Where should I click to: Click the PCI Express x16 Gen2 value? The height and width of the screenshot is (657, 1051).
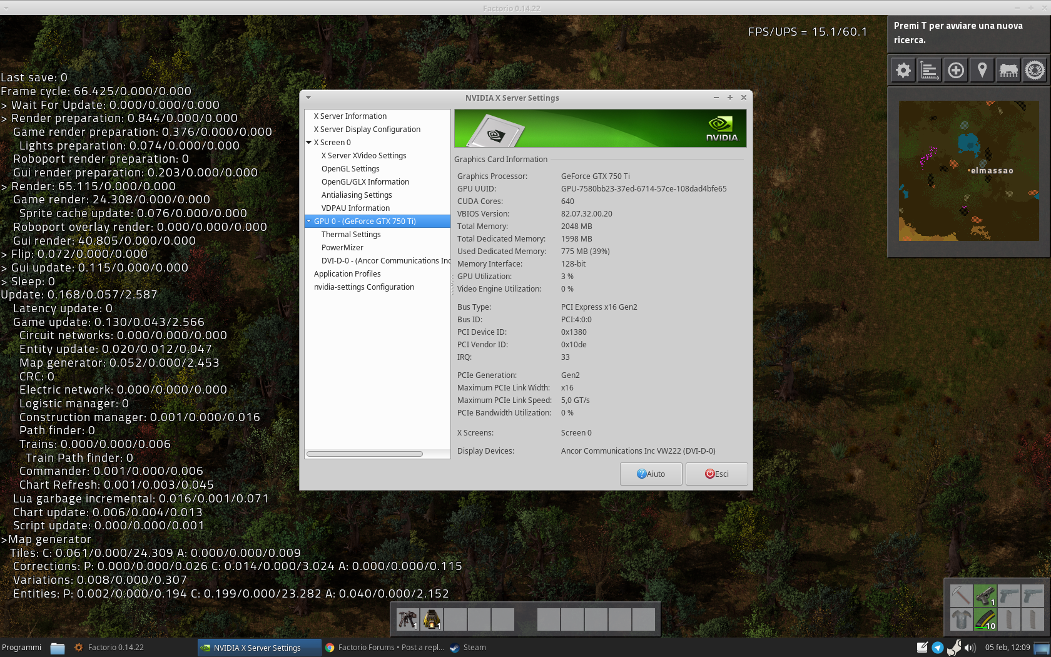point(599,307)
